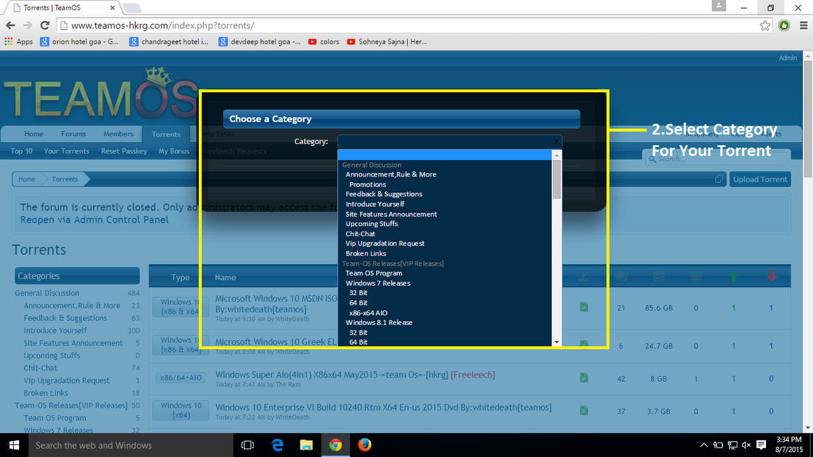
Task: Launch Microsoft Edge from the taskbar
Action: (x=278, y=445)
